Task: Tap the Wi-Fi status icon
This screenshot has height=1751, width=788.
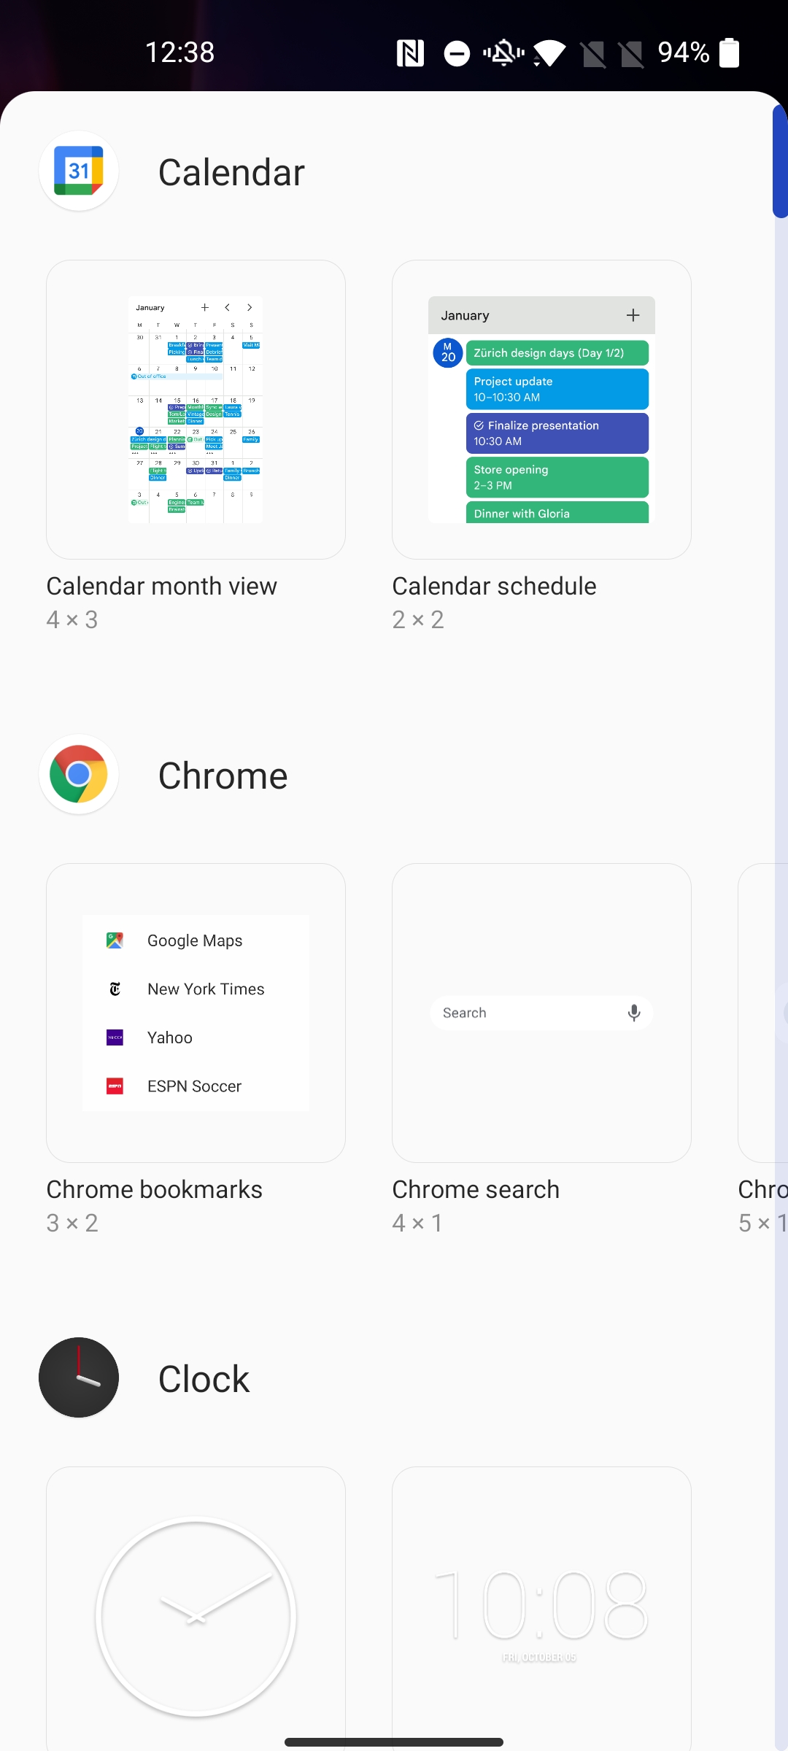Action: coord(549,53)
